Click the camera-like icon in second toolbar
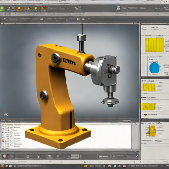Screen dimensions: 169x169 click(x=84, y=19)
